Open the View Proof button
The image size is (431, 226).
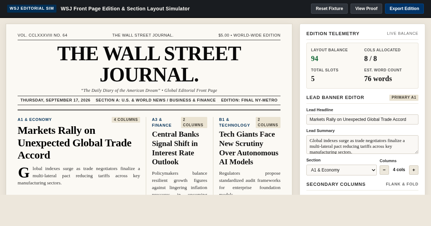pos(366,9)
